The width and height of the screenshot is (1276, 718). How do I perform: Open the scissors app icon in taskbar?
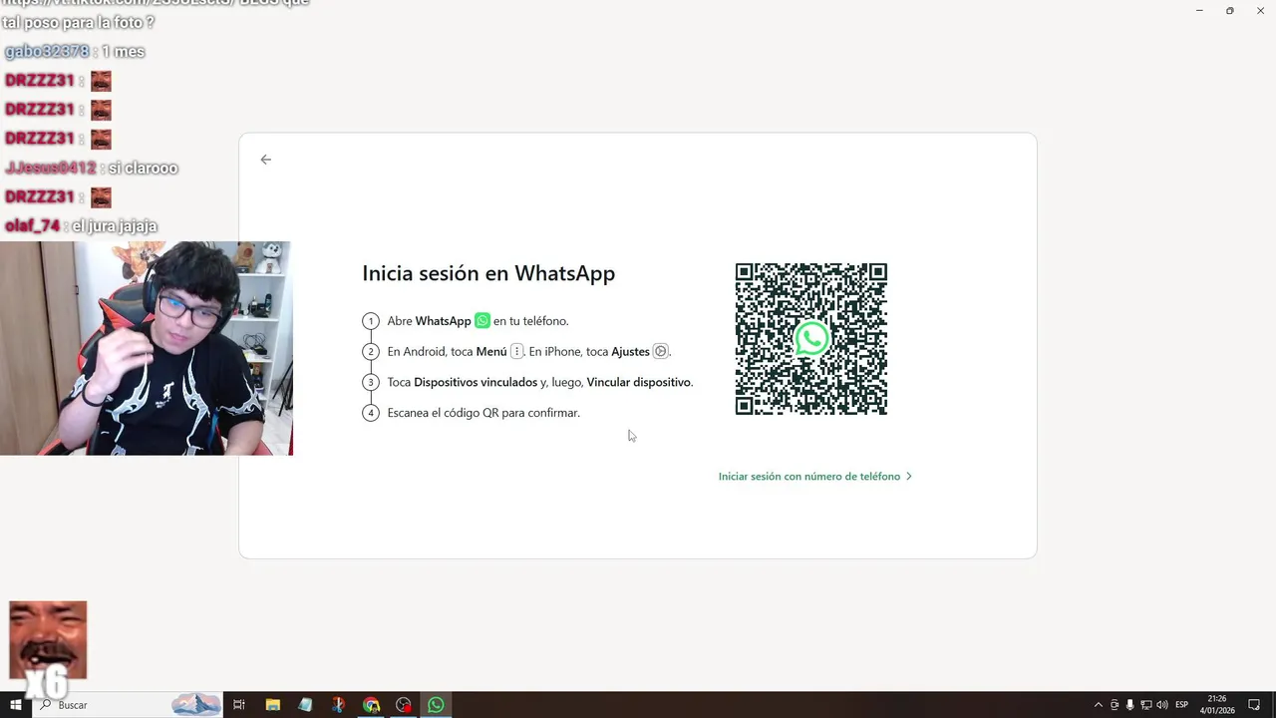pos(338,705)
